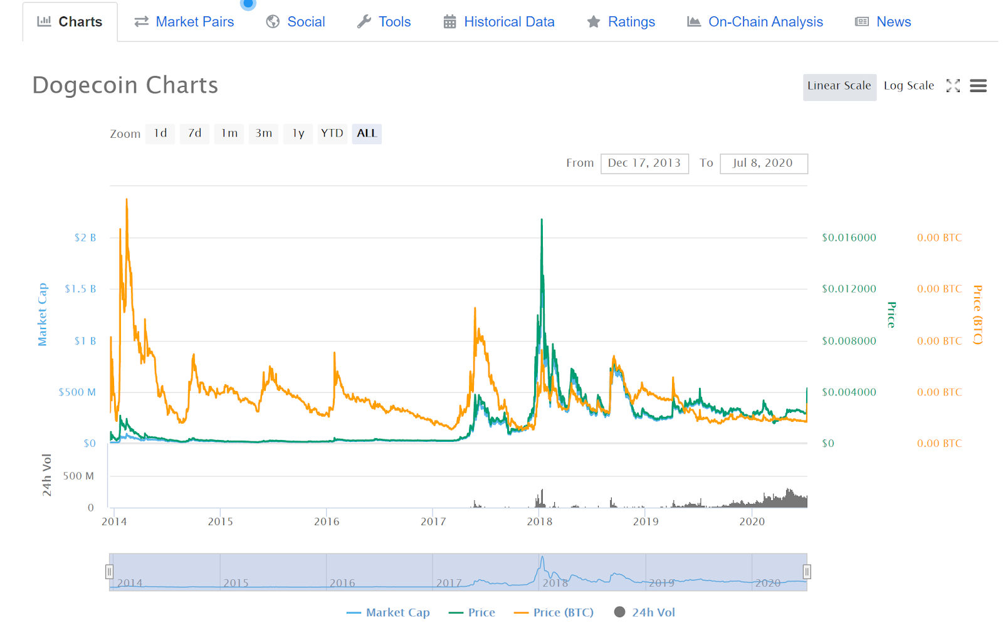Click the $1.5 B market cap axis label
Image resolution: width=1003 pixels, height=623 pixels.
click(81, 289)
